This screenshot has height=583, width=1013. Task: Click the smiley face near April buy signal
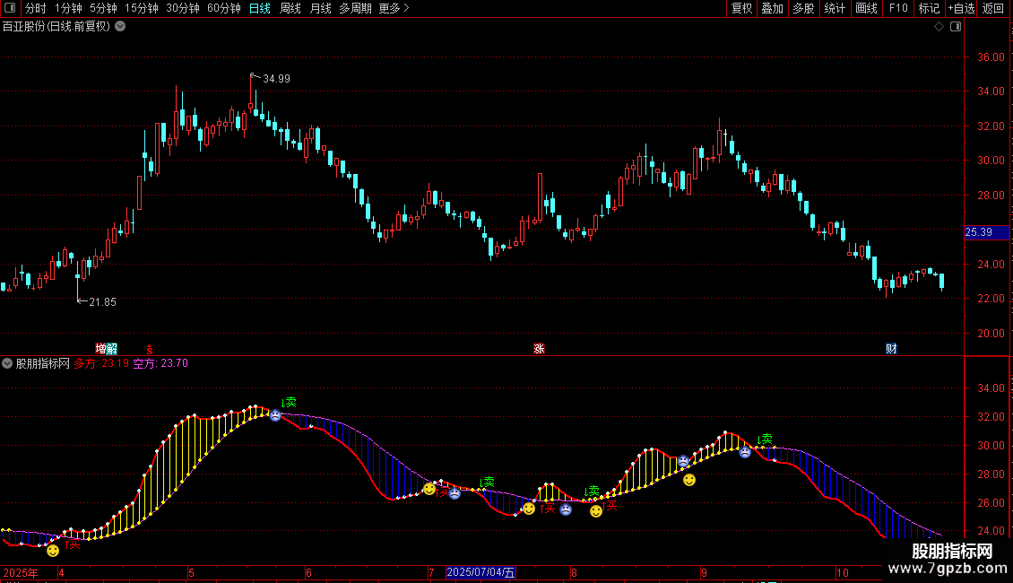[53, 551]
